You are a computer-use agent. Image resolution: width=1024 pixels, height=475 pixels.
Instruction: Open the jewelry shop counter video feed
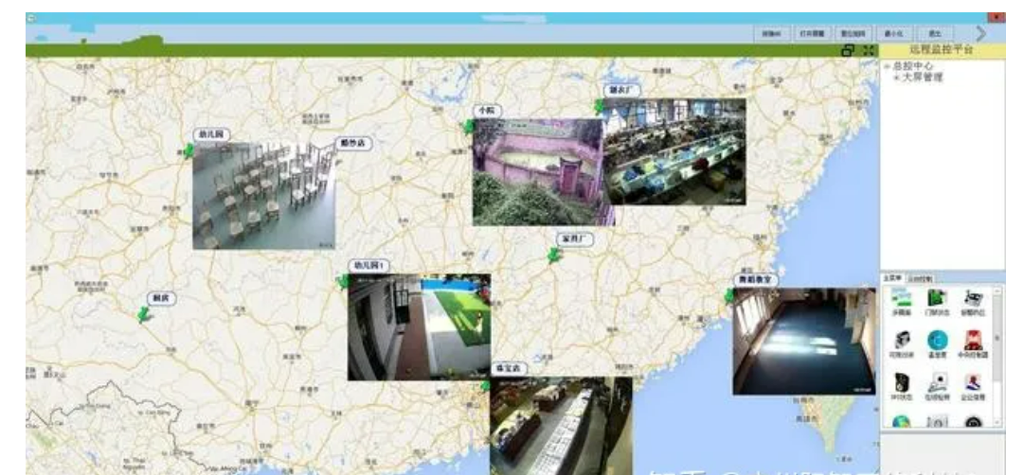click(x=561, y=426)
